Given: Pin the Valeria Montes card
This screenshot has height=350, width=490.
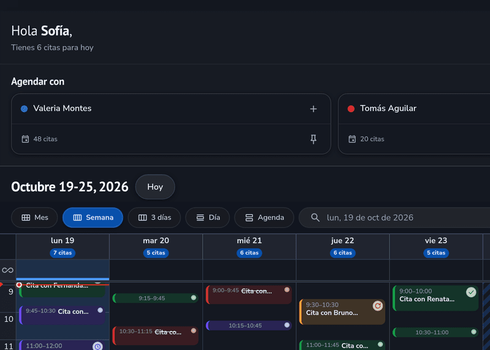Looking at the screenshot, I should pos(313,139).
